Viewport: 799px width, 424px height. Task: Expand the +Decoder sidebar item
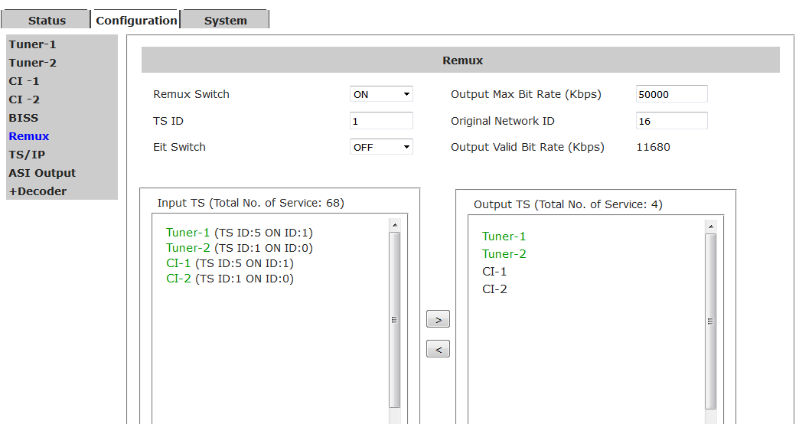point(38,191)
